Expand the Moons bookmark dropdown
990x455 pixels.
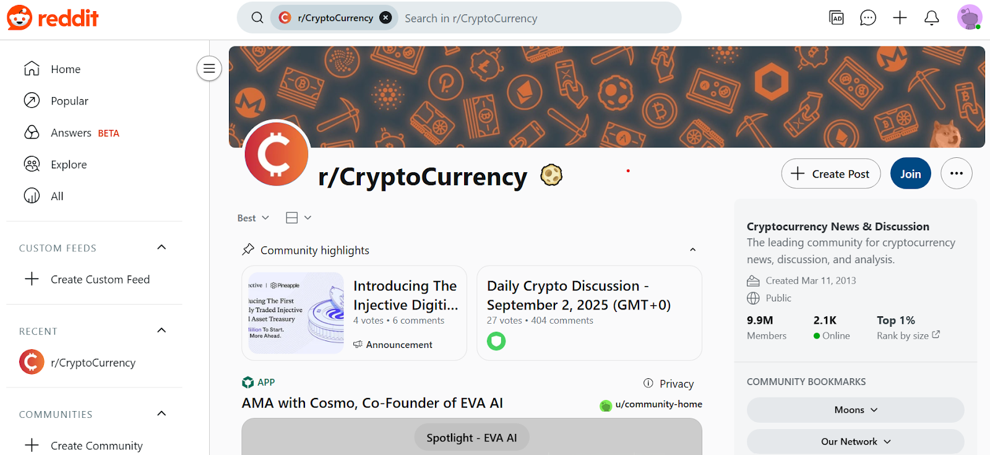(855, 410)
